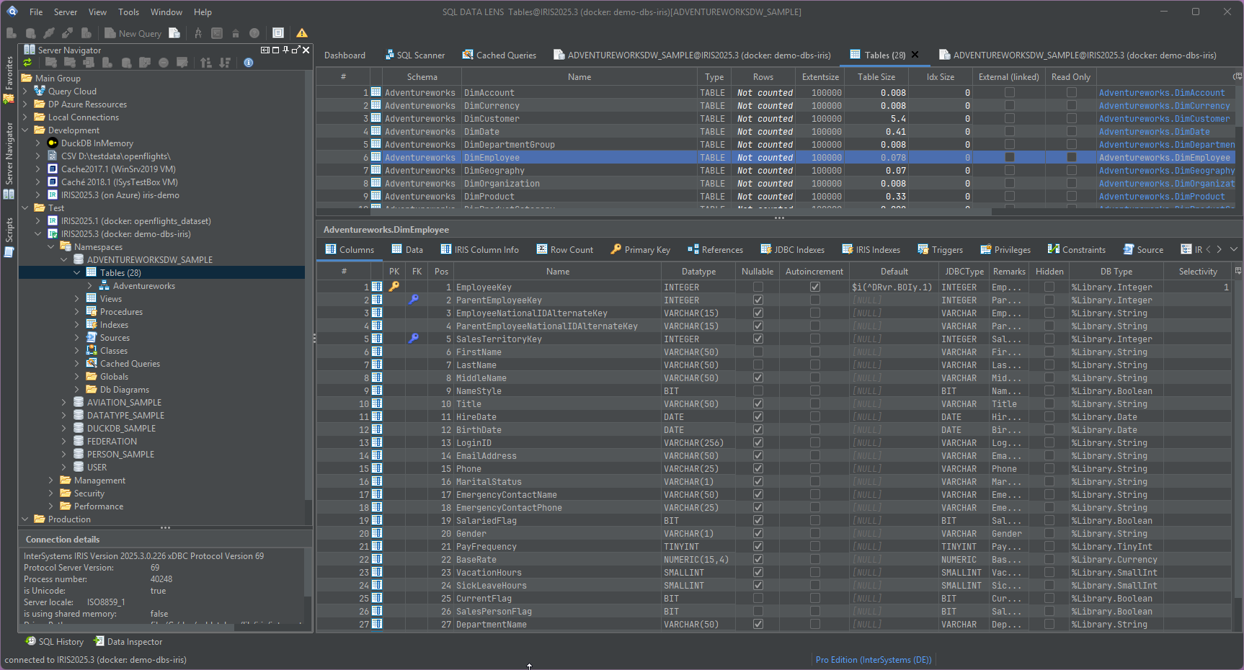Open the Primary Key detail tab
The image size is (1244, 670).
[640, 250]
